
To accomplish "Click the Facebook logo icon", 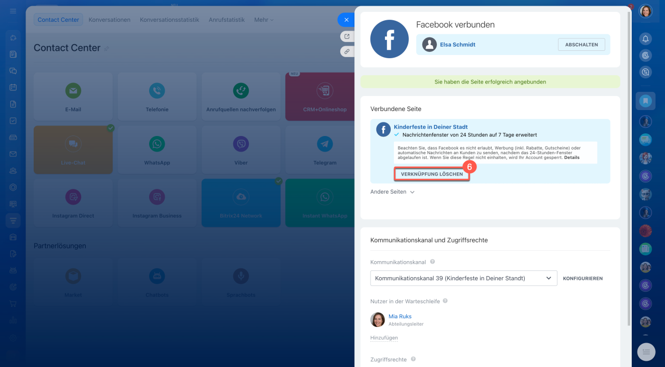I will pos(389,39).
